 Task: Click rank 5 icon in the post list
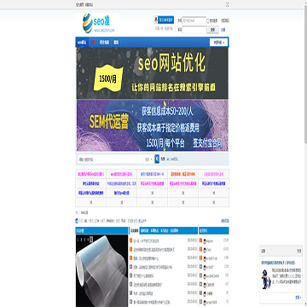coord(131,275)
